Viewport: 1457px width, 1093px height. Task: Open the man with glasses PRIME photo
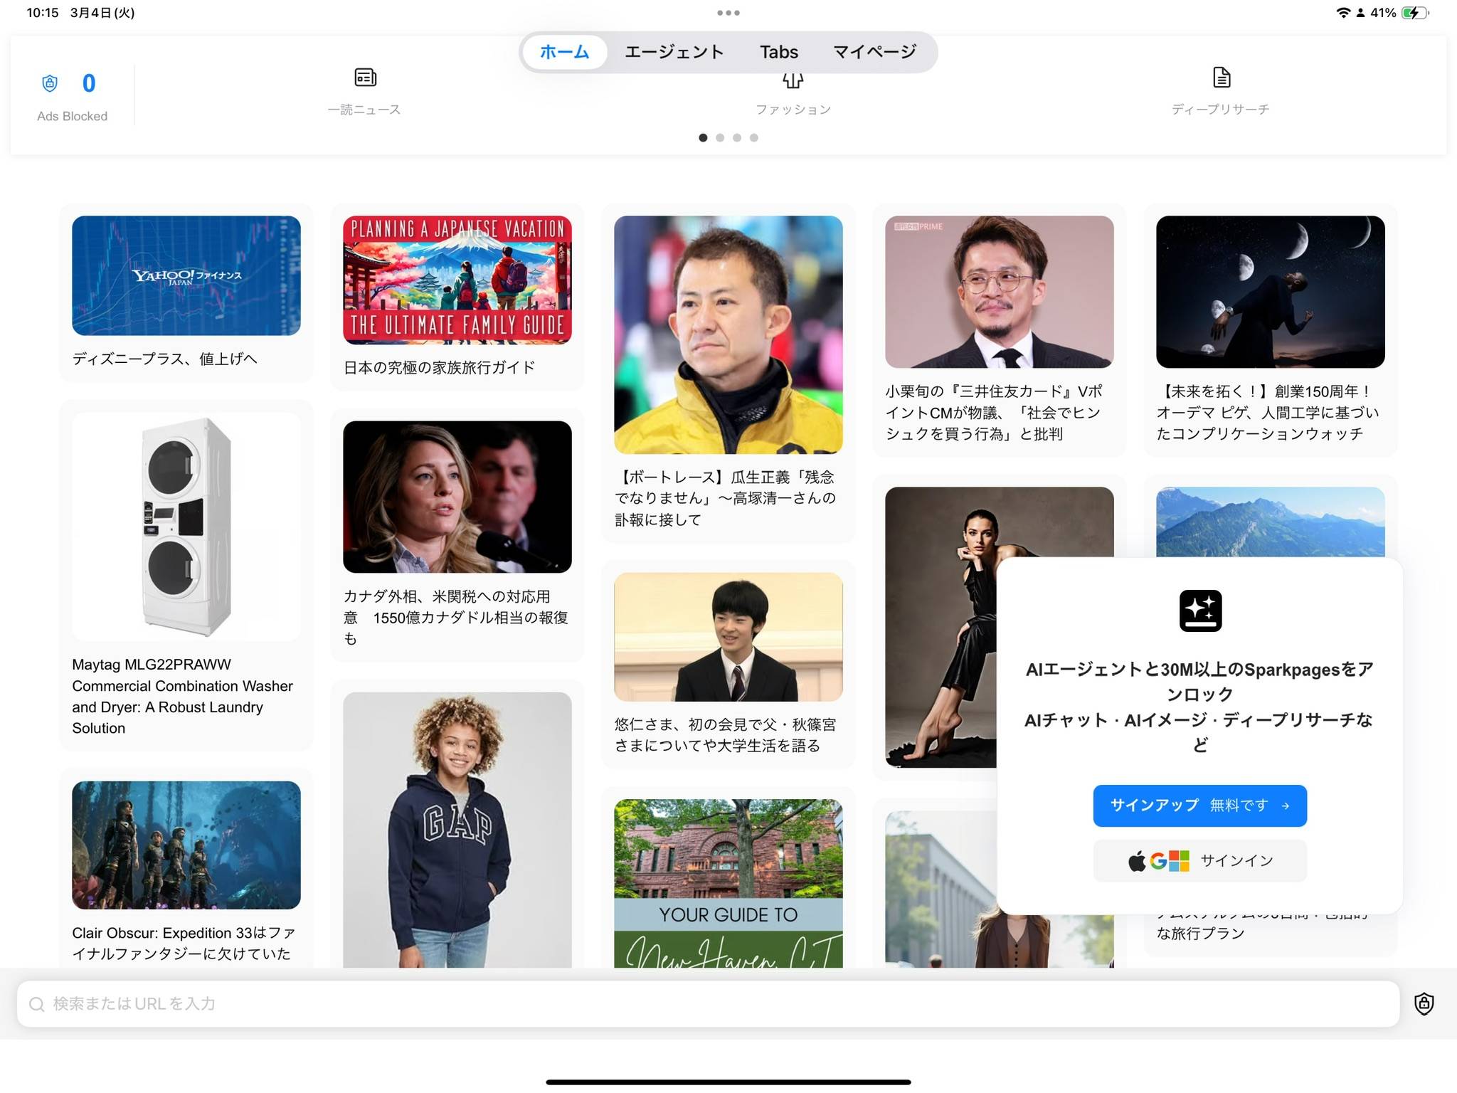(x=1000, y=292)
